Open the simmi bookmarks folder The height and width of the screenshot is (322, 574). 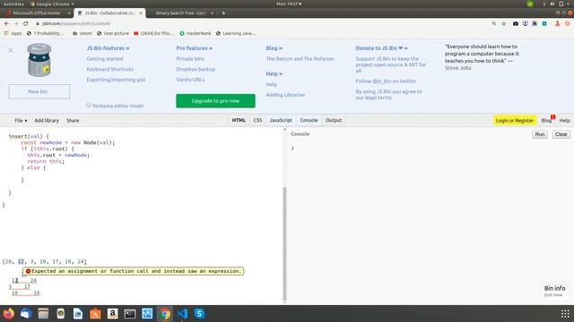[83, 33]
